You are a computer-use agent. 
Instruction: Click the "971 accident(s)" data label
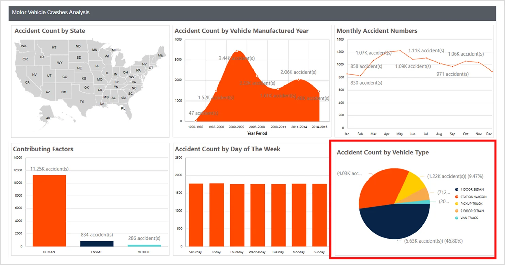tap(452, 74)
